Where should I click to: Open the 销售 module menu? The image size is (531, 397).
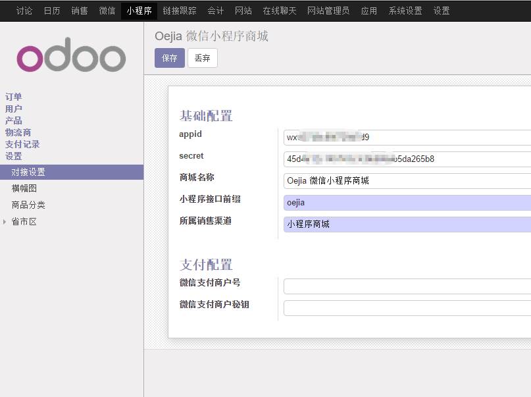coord(79,11)
